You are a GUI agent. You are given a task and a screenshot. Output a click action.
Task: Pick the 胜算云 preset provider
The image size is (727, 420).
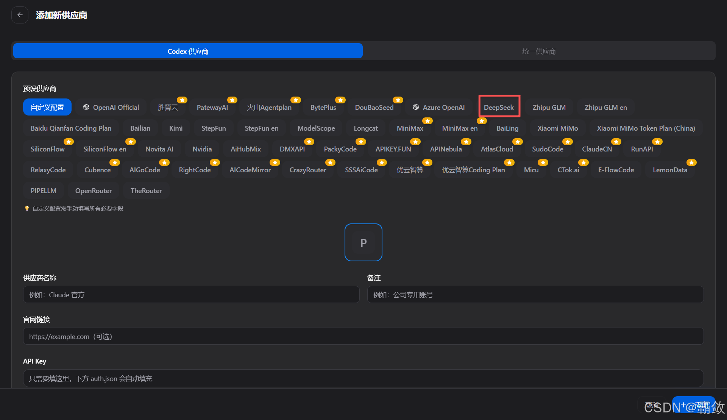(168, 107)
